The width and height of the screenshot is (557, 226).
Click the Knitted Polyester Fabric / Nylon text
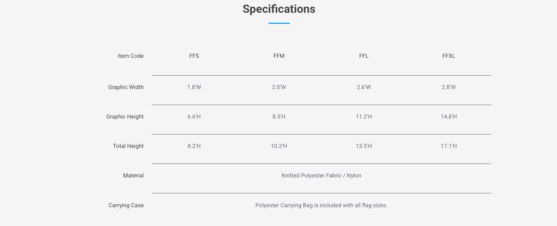click(x=321, y=176)
